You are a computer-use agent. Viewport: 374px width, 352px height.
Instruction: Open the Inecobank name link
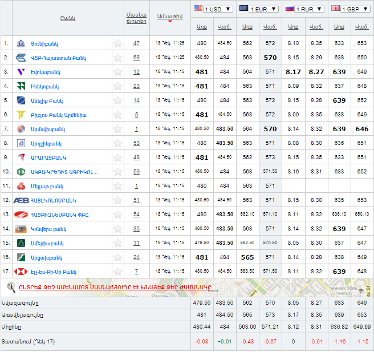pos(45,87)
